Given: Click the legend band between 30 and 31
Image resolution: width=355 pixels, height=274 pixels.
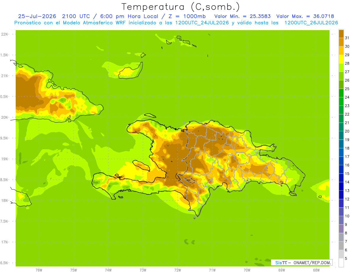Looking at the screenshot, I should click(341, 42).
